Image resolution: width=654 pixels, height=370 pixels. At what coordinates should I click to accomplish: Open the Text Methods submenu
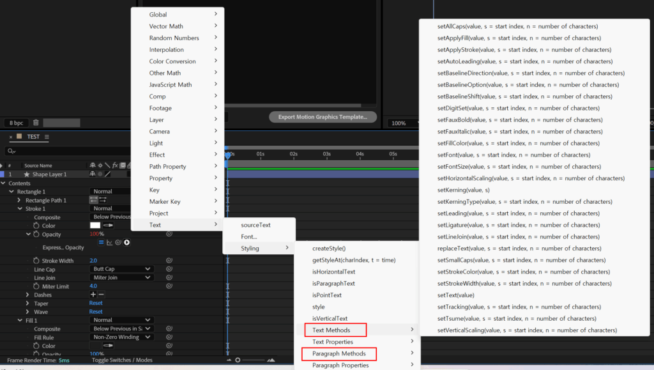[331, 330]
